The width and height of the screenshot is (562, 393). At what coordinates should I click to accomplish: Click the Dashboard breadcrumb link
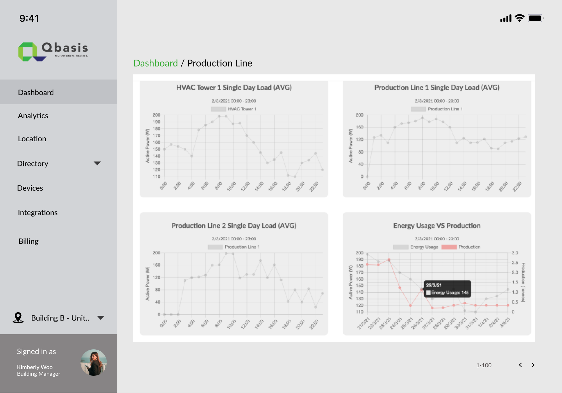[x=156, y=63]
